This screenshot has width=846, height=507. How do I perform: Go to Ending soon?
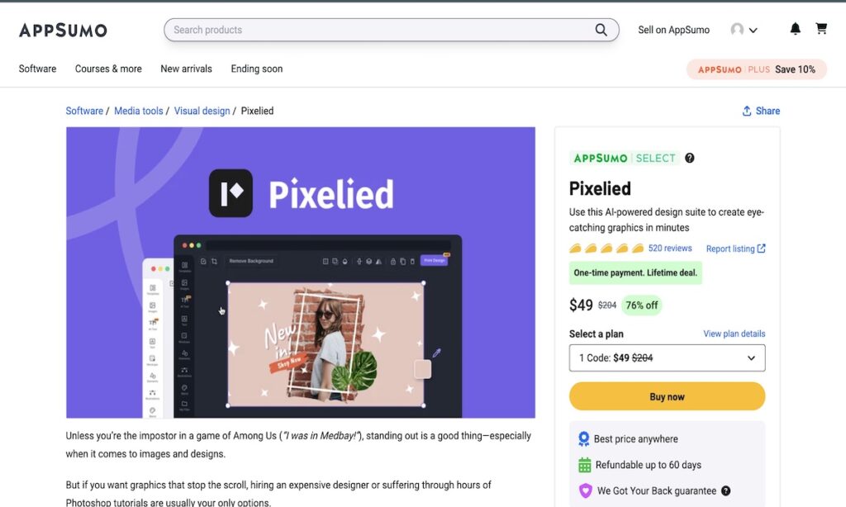(257, 69)
